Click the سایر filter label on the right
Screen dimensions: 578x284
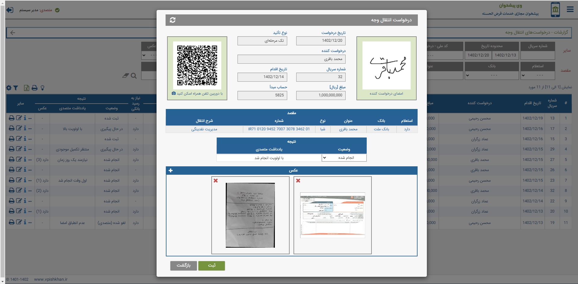(x=567, y=50)
